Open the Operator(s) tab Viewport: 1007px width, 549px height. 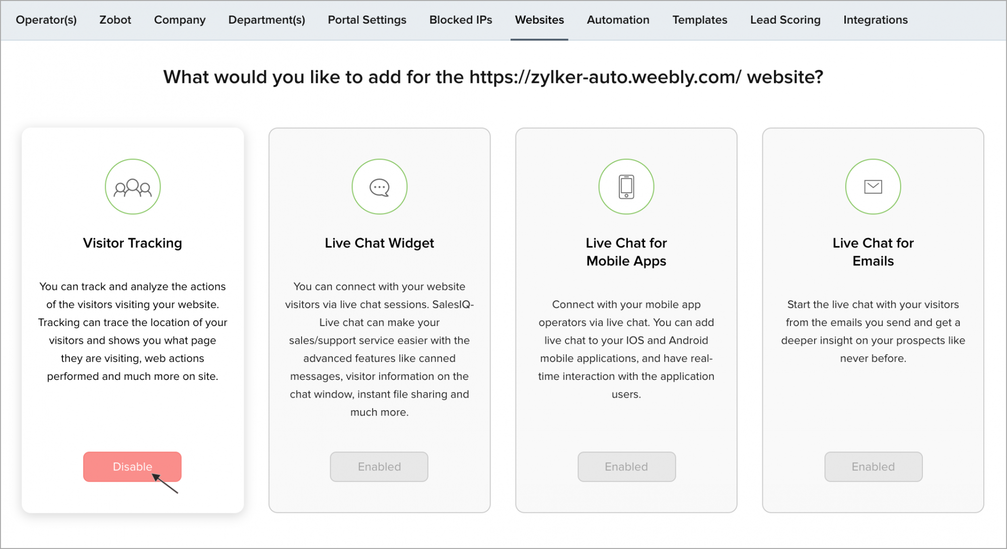coord(46,20)
